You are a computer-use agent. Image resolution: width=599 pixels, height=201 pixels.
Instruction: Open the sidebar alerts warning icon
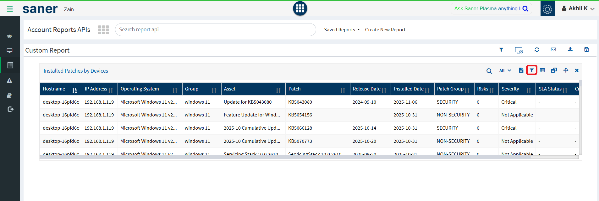(9, 80)
